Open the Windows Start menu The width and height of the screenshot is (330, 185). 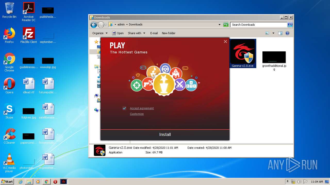click(x=7, y=181)
